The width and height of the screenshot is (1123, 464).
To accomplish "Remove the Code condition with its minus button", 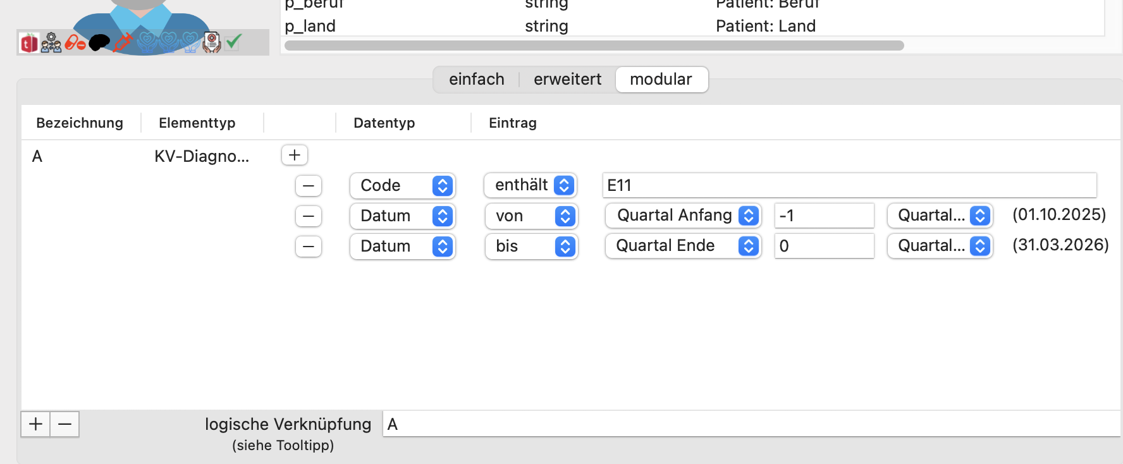I will pos(309,186).
